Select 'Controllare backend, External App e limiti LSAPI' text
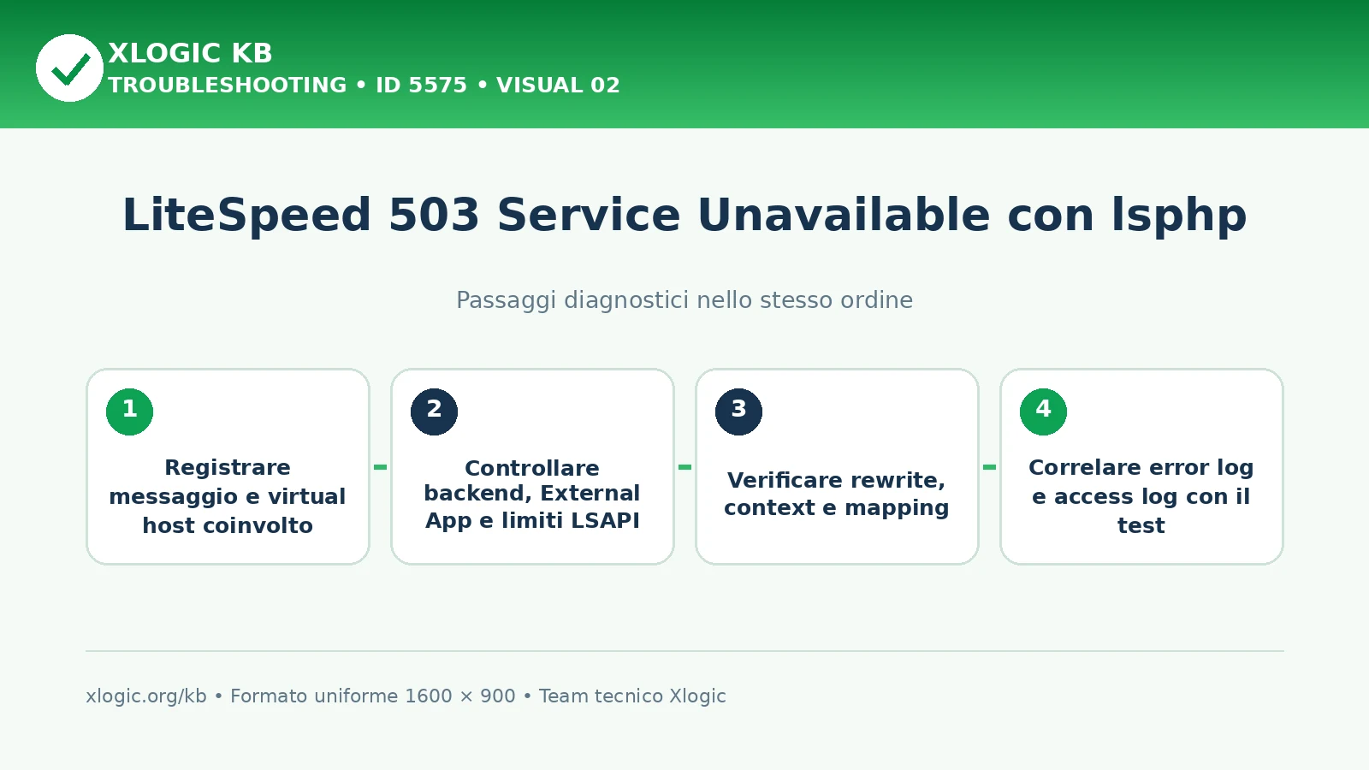The image size is (1369, 770). [x=532, y=495]
